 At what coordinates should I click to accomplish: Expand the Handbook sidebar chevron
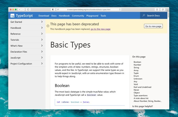pyautogui.click(x=42, y=28)
